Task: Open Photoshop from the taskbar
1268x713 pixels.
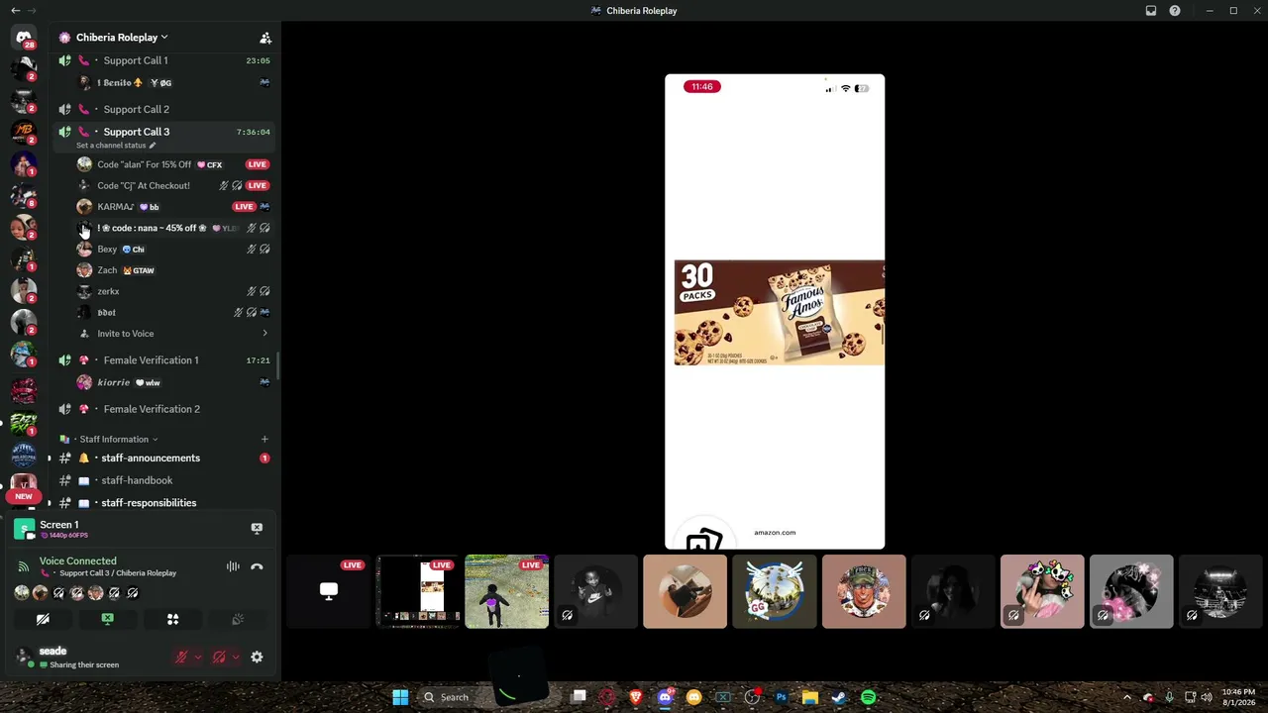Action: (781, 697)
